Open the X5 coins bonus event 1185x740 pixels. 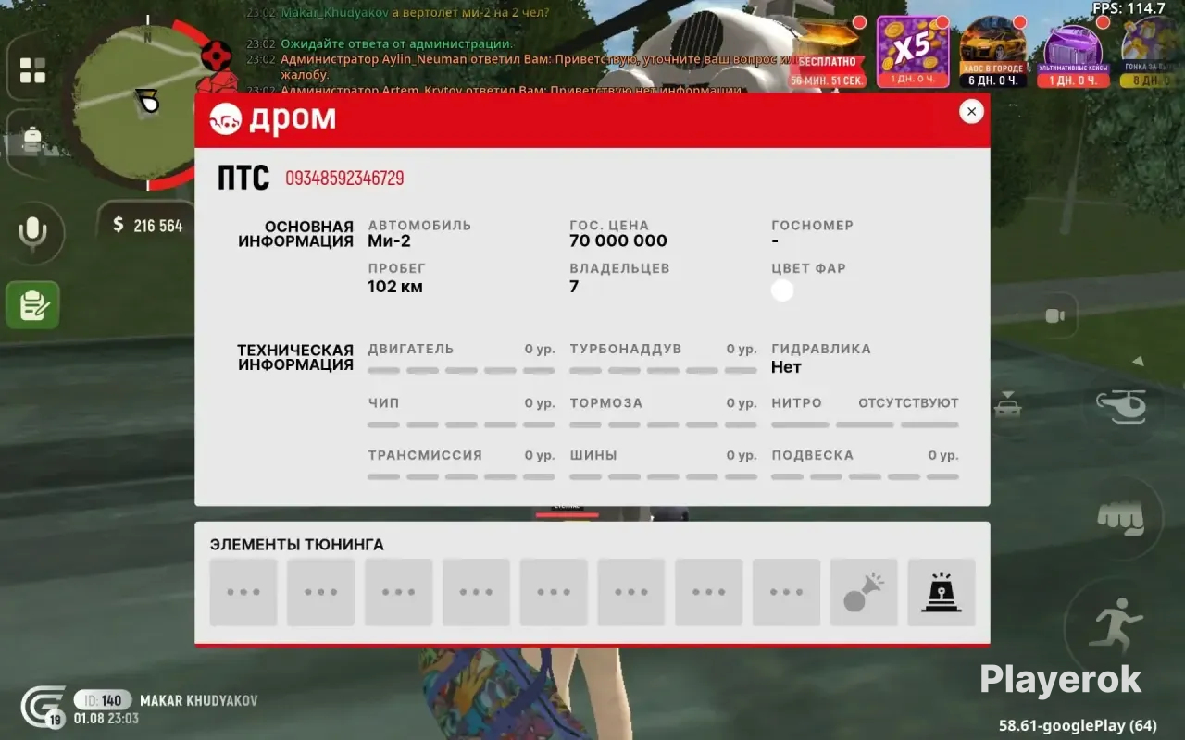[913, 53]
